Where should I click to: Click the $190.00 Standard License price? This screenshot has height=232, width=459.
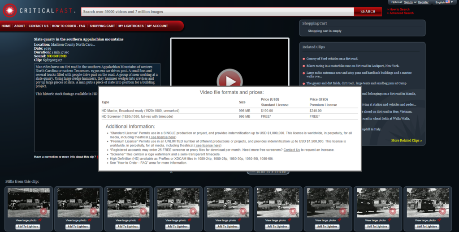267,111
